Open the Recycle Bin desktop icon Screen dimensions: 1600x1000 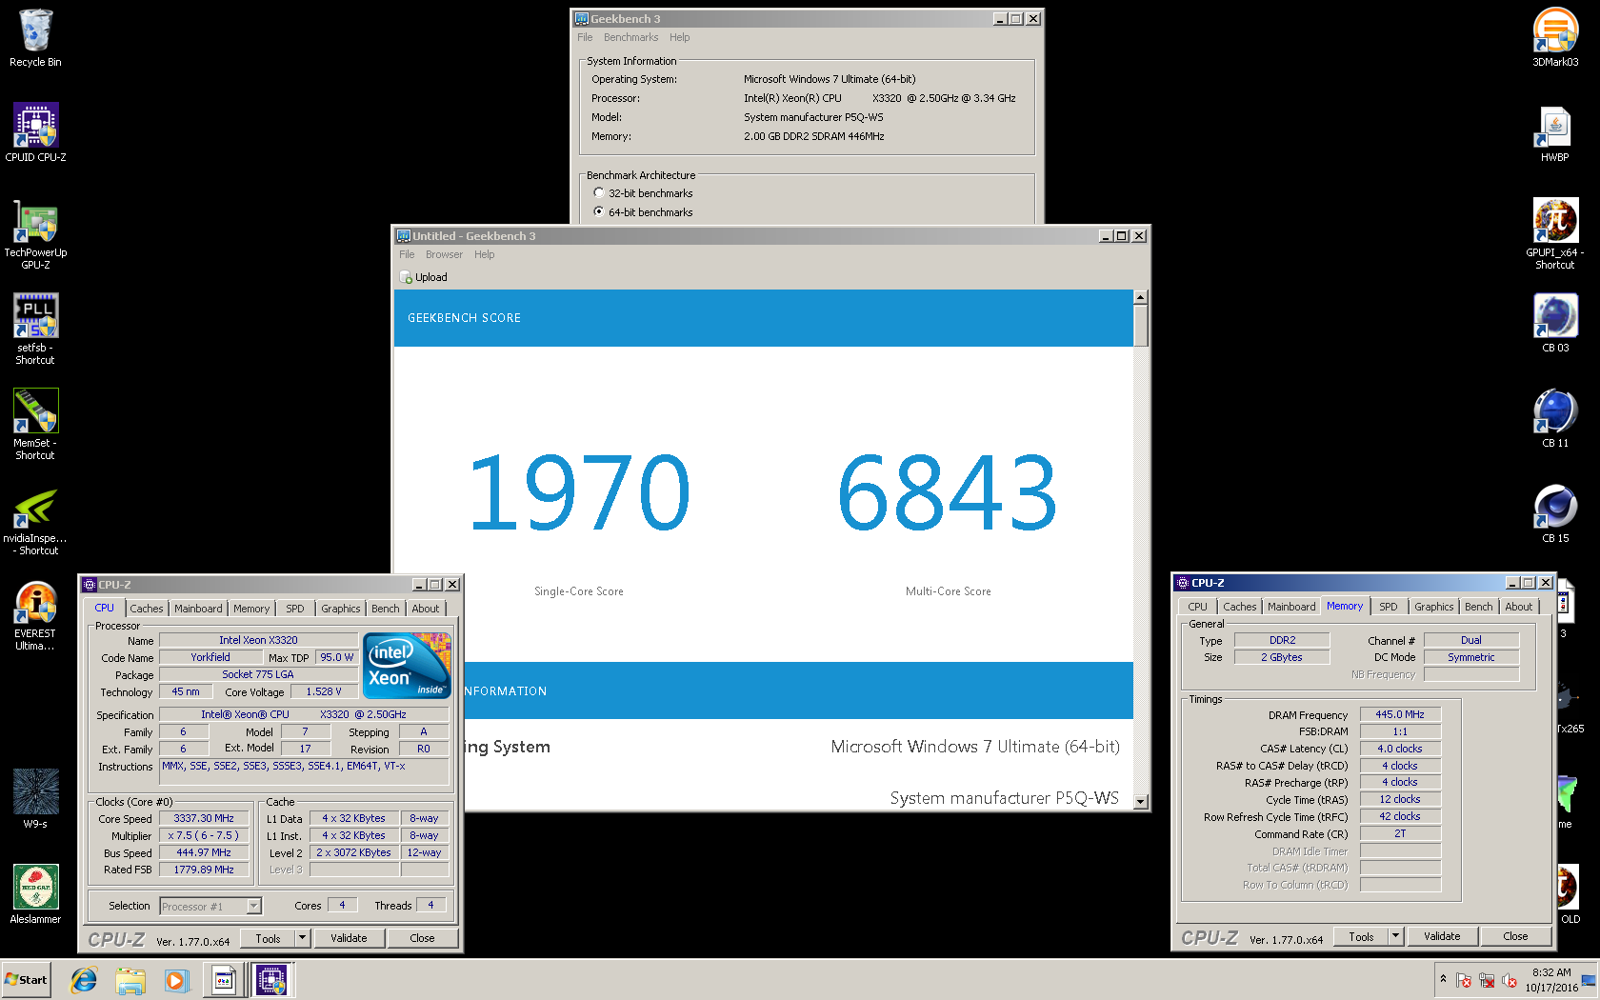pyautogui.click(x=35, y=38)
